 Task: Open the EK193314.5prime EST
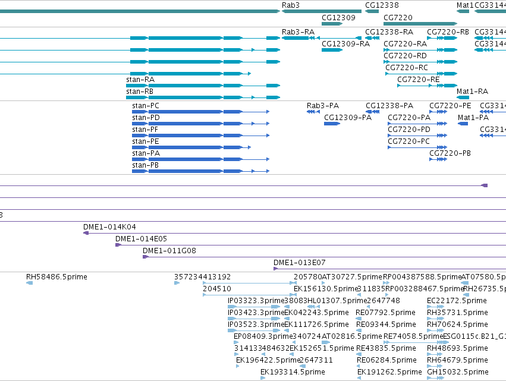click(263, 378)
